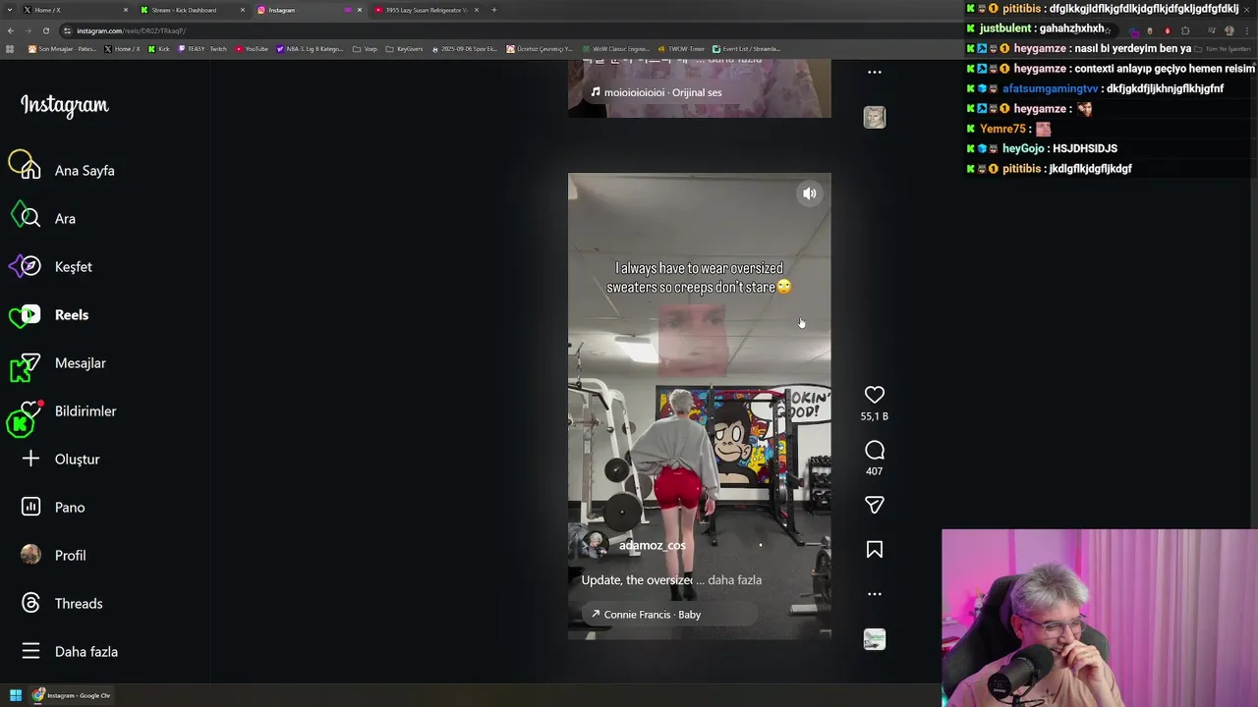Click Oluştur to create a post

tap(62, 460)
